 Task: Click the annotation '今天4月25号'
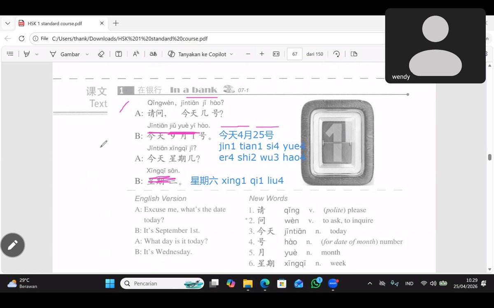(246, 135)
